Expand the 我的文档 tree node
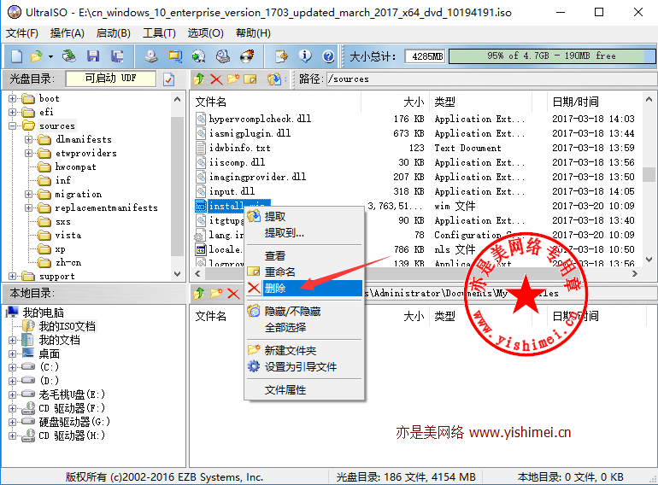Viewport: 658px width, 485px height. click(12, 340)
